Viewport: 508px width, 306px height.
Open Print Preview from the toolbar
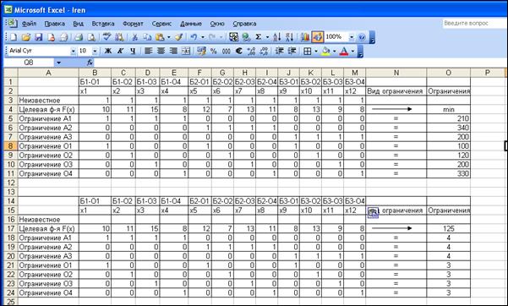[91, 37]
